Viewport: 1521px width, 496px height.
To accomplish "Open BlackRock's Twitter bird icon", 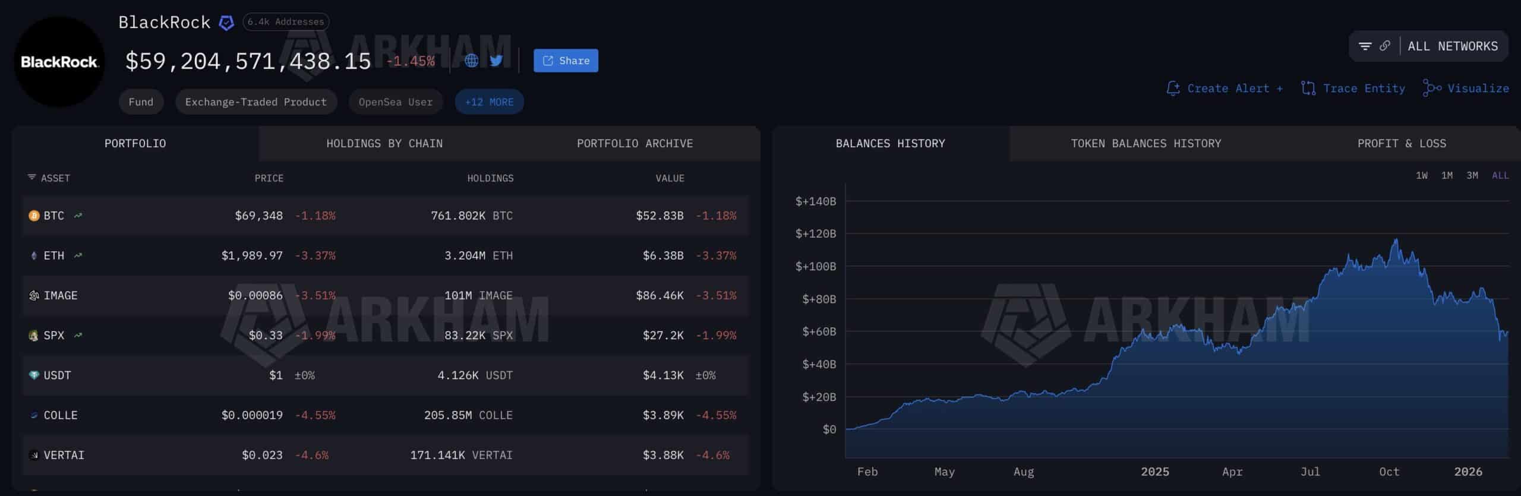I will click(x=496, y=61).
